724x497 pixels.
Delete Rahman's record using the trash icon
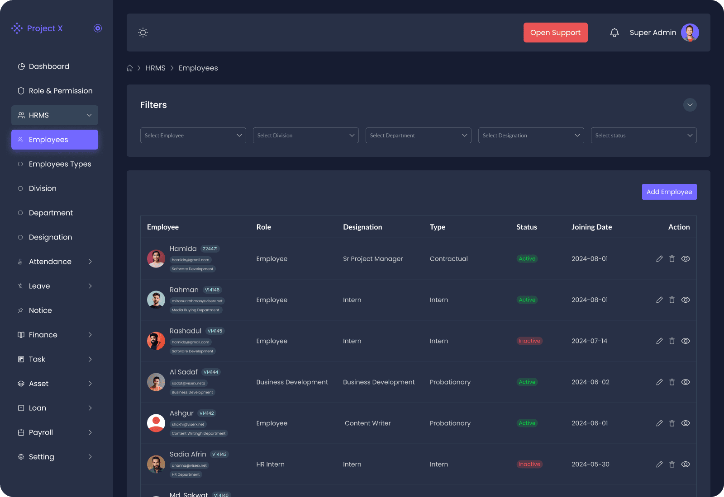point(672,300)
